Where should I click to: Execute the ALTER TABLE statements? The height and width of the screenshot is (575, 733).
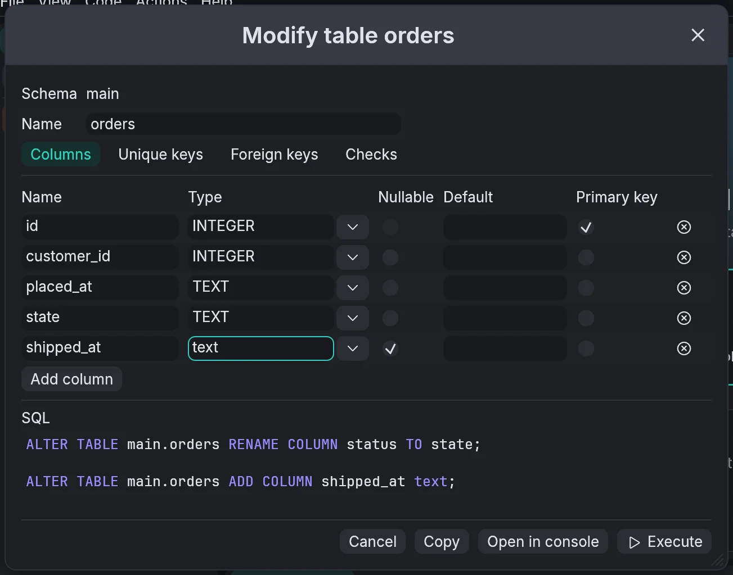click(x=664, y=542)
